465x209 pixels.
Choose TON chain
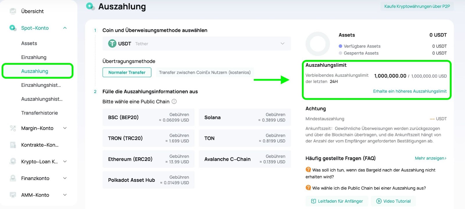pyautogui.click(x=245, y=138)
